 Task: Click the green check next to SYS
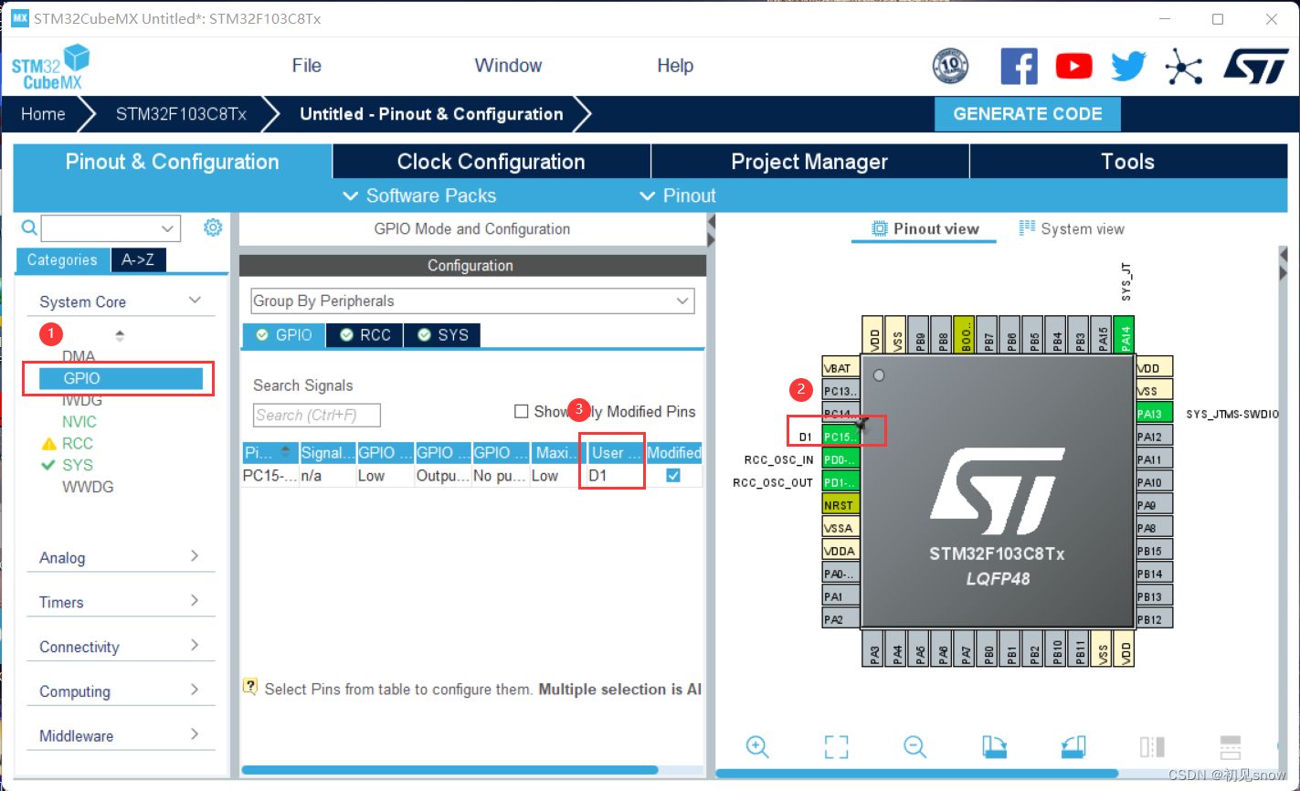pyautogui.click(x=49, y=465)
